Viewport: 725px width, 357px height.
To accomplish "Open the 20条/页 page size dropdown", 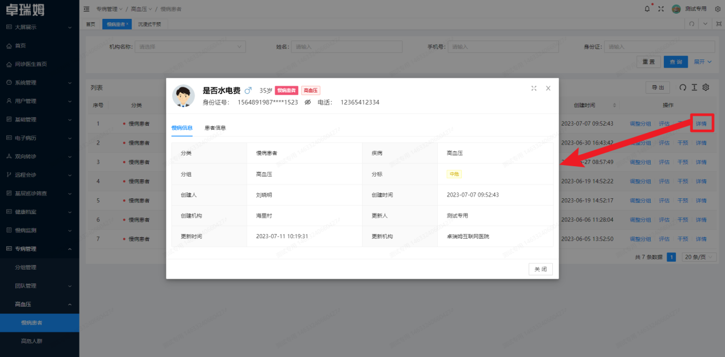I will [699, 257].
